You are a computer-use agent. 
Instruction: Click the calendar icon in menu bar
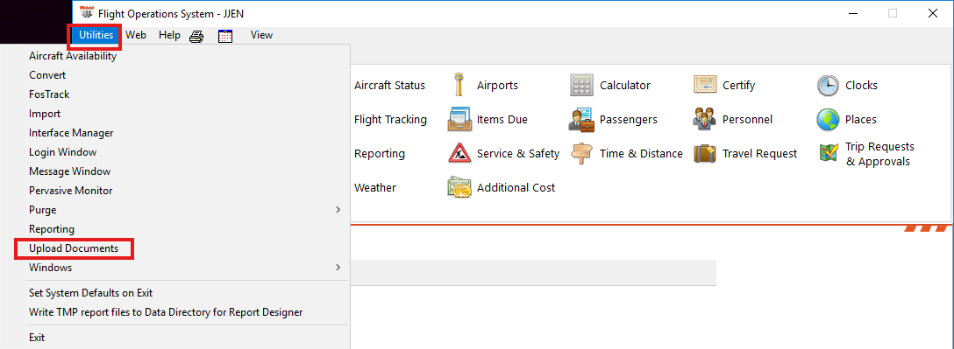225,36
